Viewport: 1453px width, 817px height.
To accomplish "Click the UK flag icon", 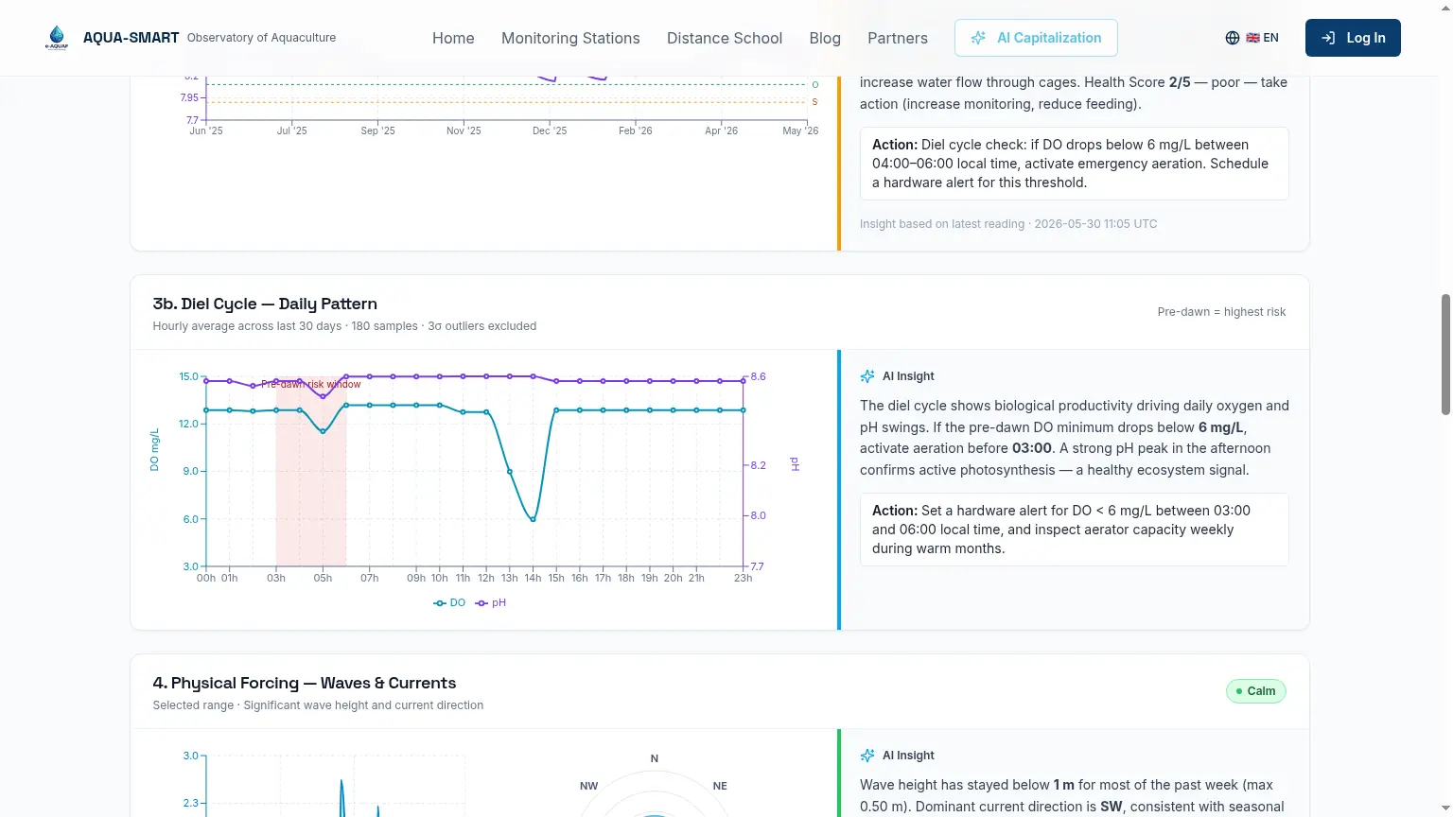I will (x=1252, y=38).
